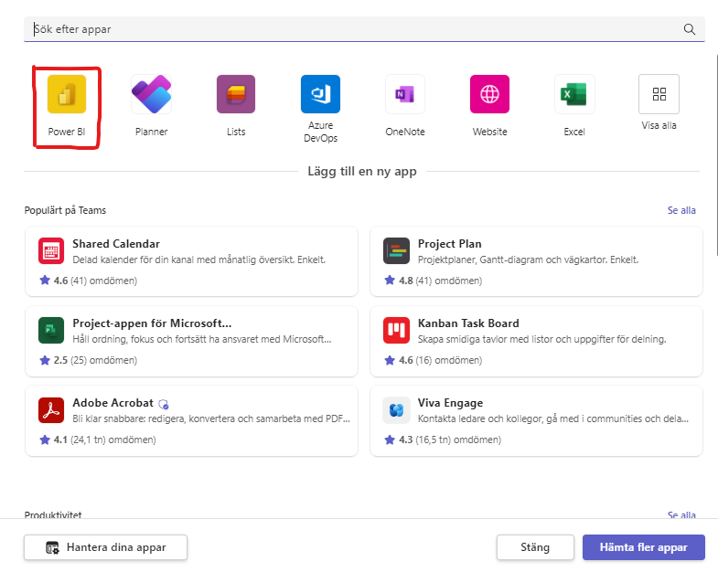Click Se alla link for Populärt på Teams
The width and height of the screenshot is (718, 572).
point(681,210)
